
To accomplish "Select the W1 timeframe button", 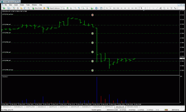I will (132, 8).
